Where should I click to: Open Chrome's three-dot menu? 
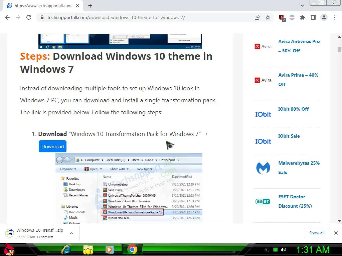tap(335, 17)
